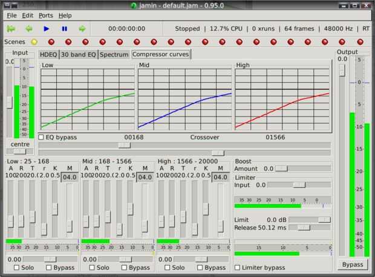Enable the EQ bypass checkbox

tap(41, 137)
